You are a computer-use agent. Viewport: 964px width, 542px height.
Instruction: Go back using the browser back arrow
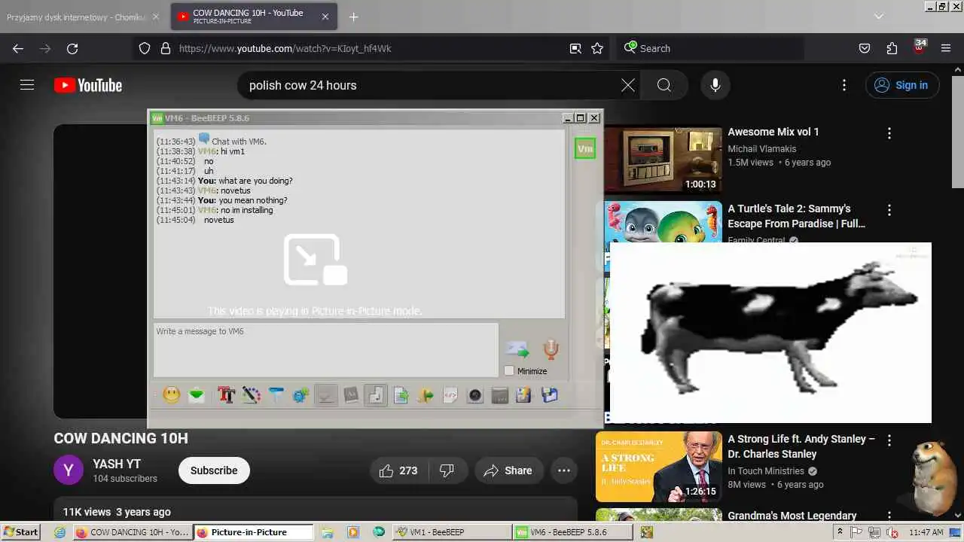[18, 48]
